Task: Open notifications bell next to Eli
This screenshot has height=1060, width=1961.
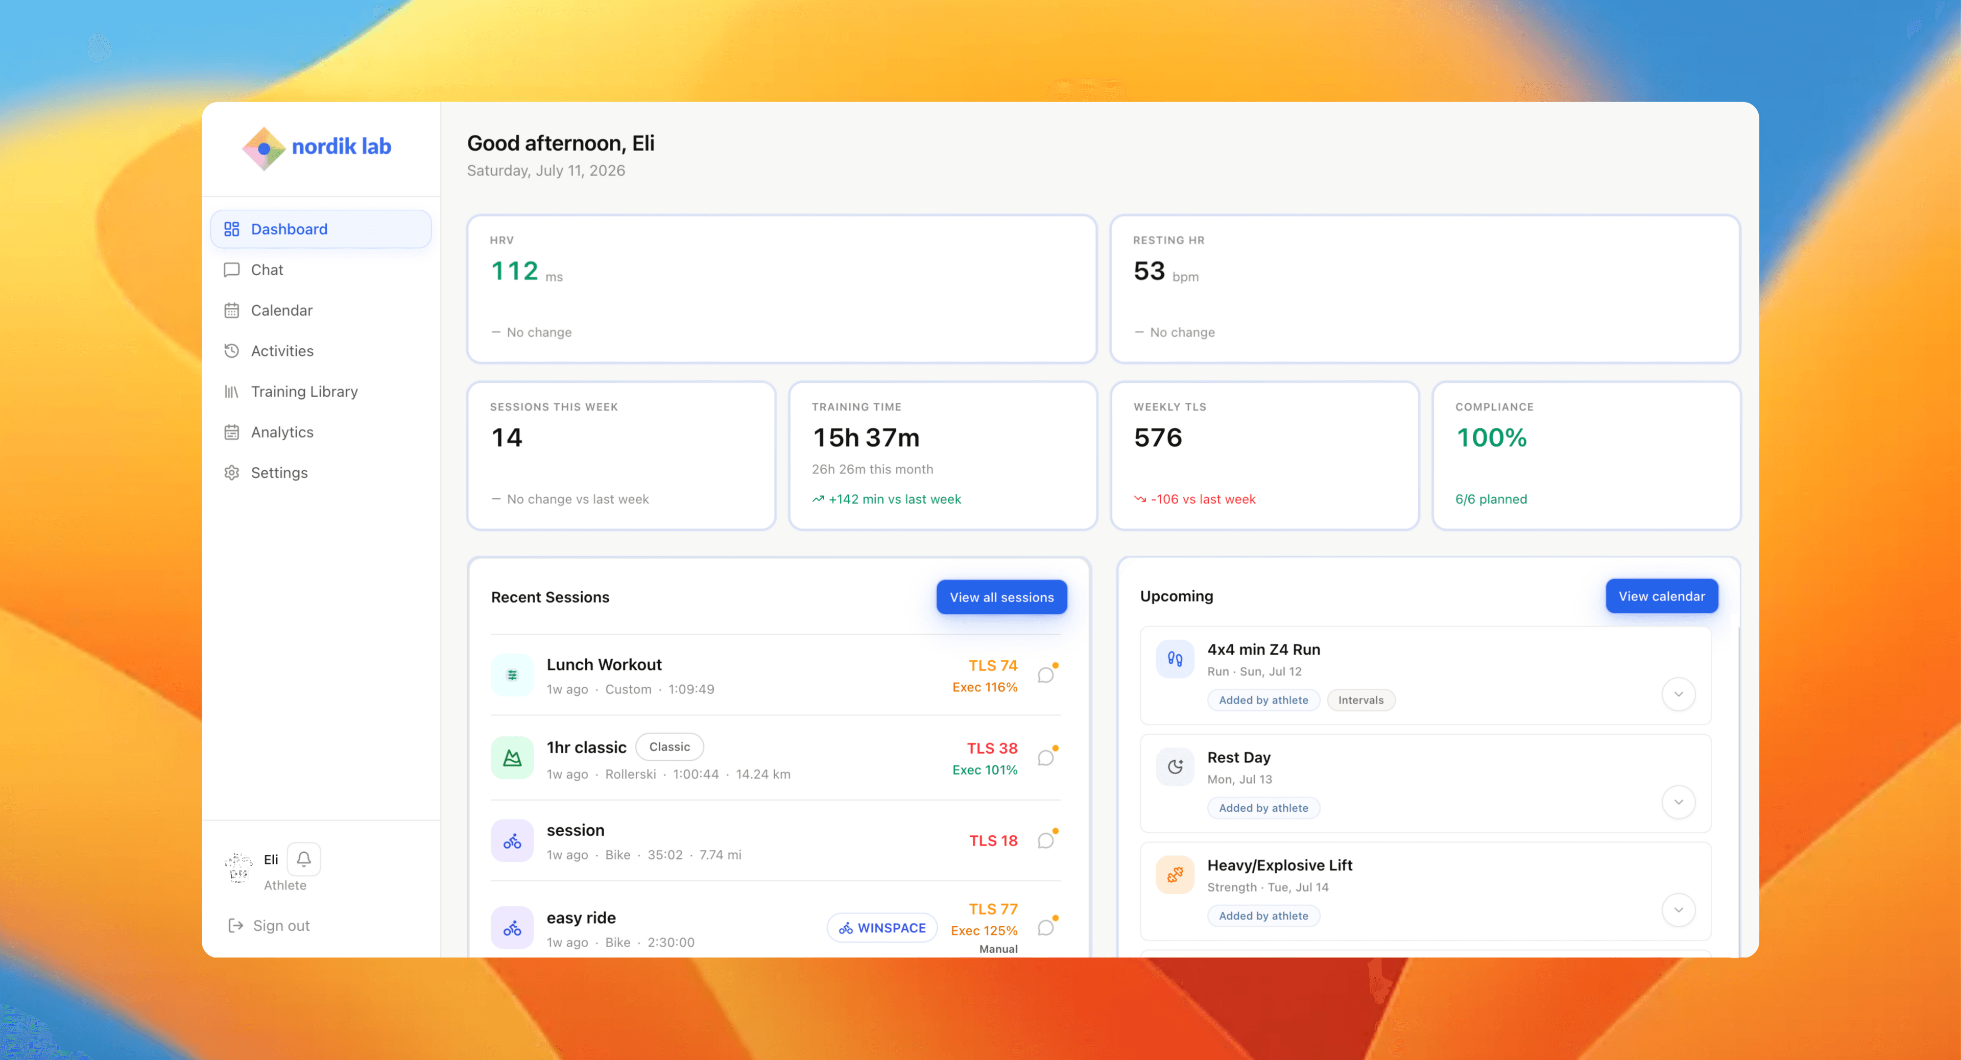Action: [304, 859]
